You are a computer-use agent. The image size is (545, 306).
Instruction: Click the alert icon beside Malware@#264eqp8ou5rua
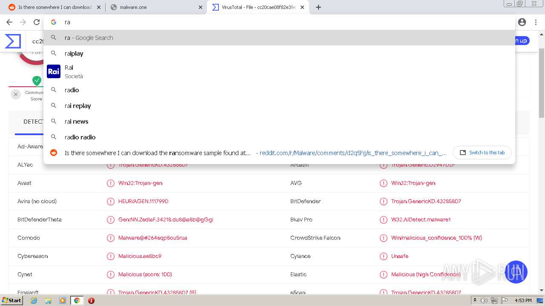[111, 238]
